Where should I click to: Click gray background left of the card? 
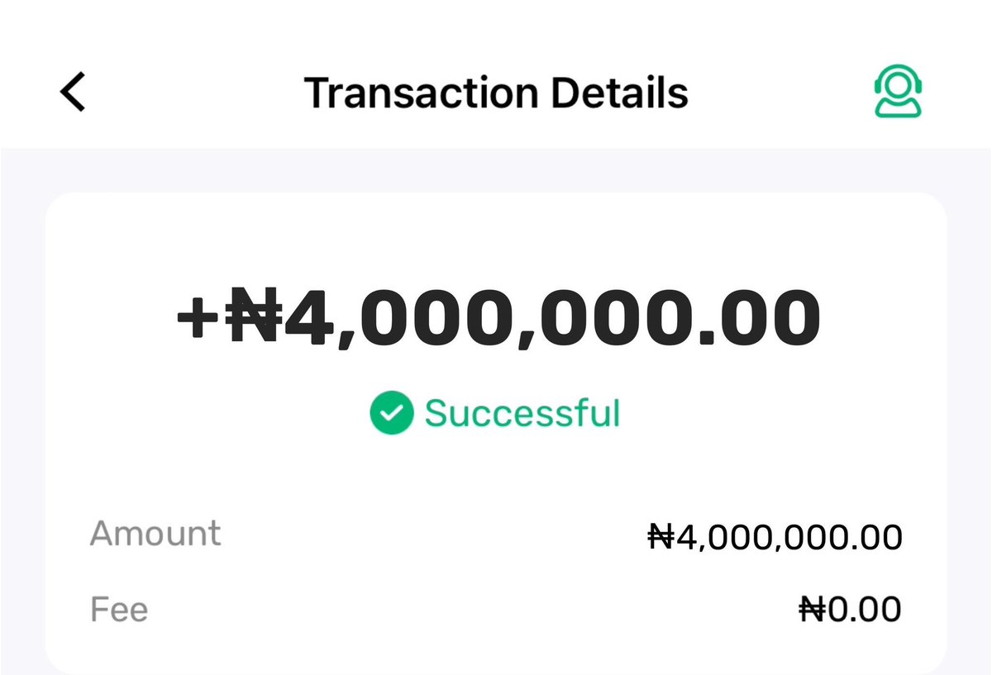pyautogui.click(x=22, y=413)
